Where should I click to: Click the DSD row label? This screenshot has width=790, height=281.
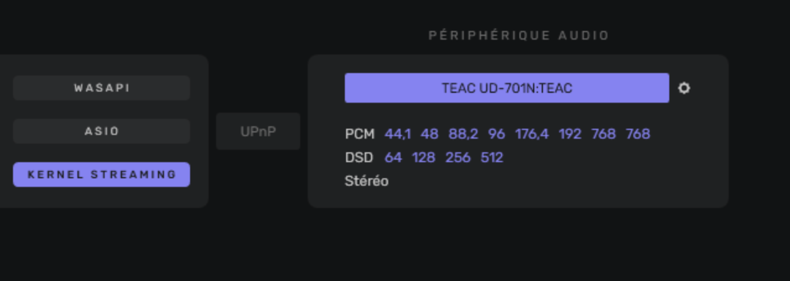tap(359, 157)
